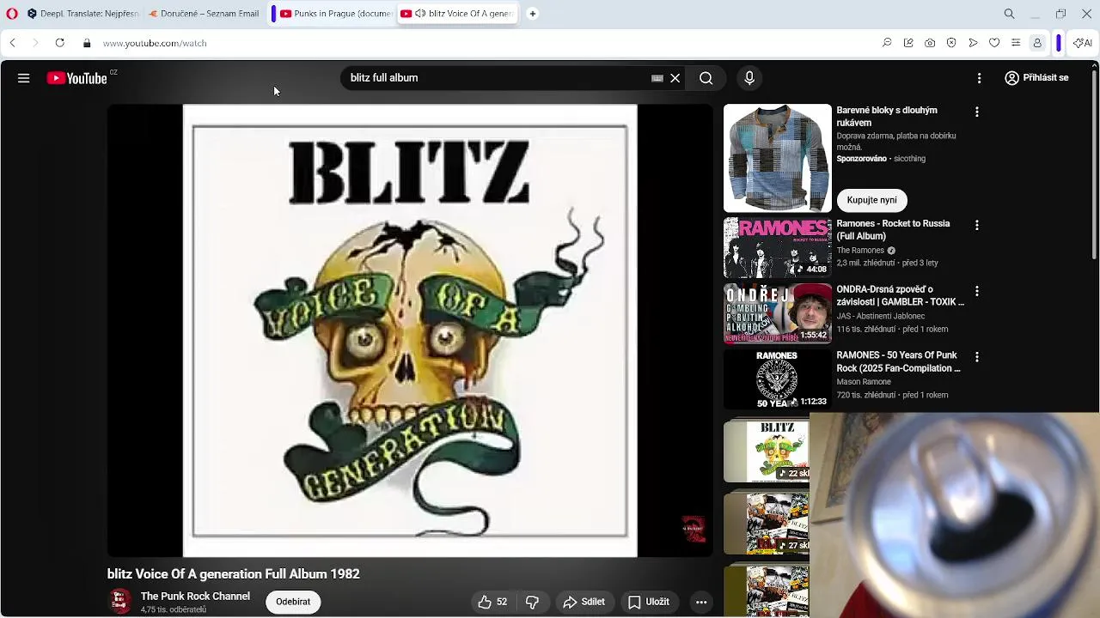Open Blitz playlist thumbnail with 22 videos

pyautogui.click(x=767, y=451)
